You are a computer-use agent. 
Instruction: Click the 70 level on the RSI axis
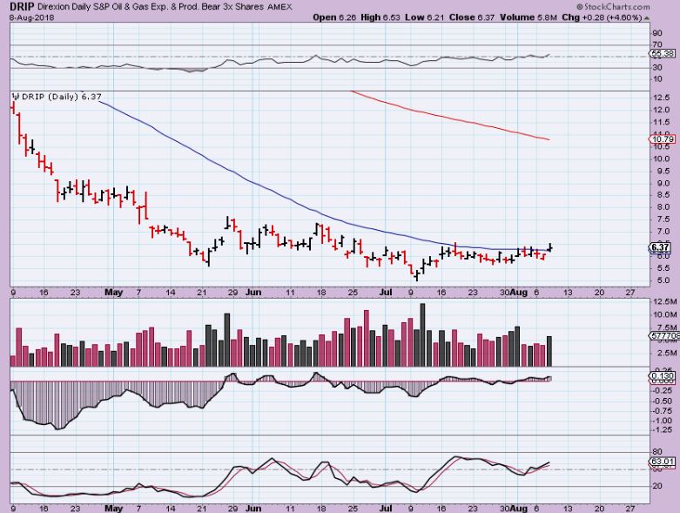tap(657, 44)
